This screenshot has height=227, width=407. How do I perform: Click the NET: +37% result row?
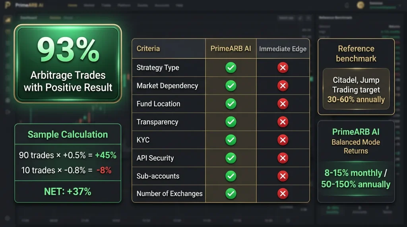coord(68,192)
